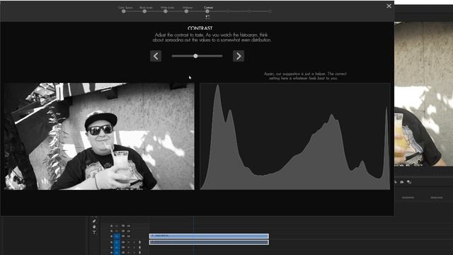
Task: Go back to the previous wizard step arrow
Action: tap(156, 56)
